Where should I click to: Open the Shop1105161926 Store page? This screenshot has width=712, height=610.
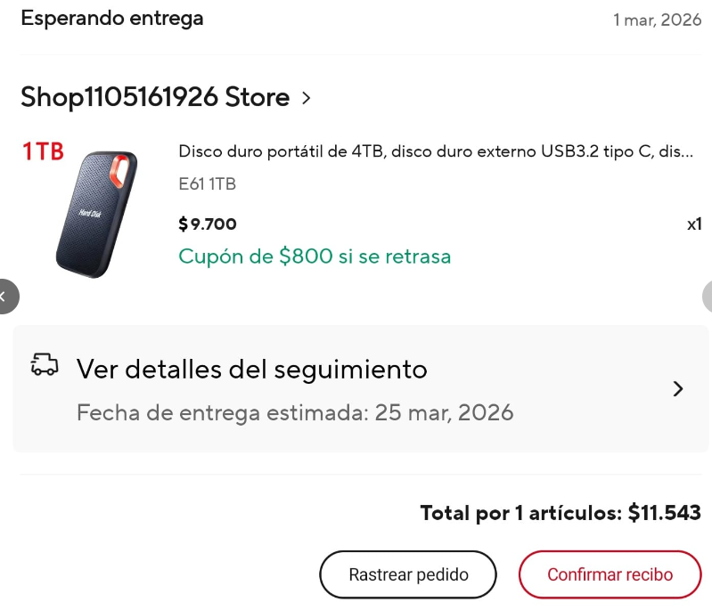(x=155, y=97)
